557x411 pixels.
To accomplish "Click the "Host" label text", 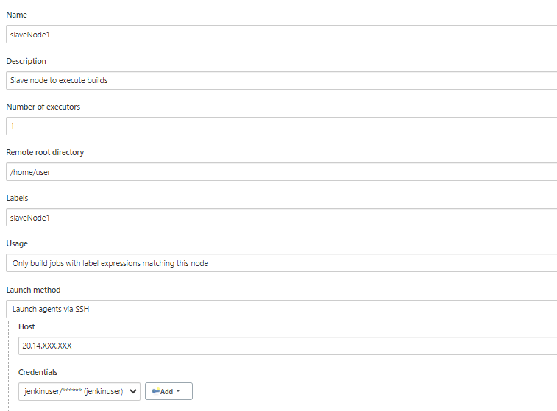I will [26, 326].
